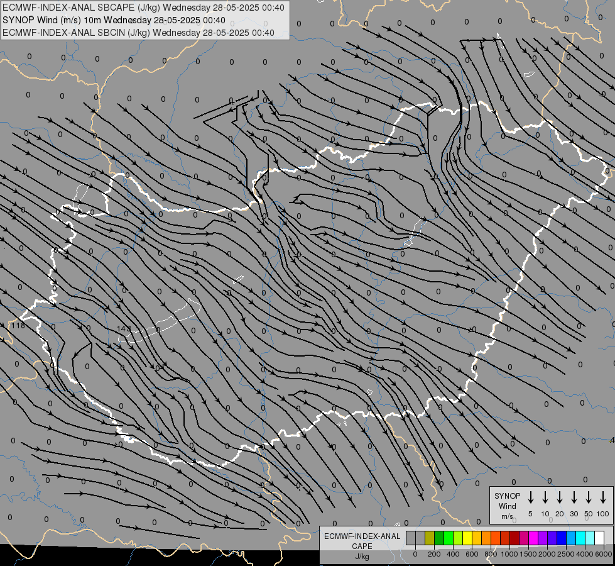Click the SBCIN title line
The width and height of the screenshot is (615, 566).
point(138,33)
